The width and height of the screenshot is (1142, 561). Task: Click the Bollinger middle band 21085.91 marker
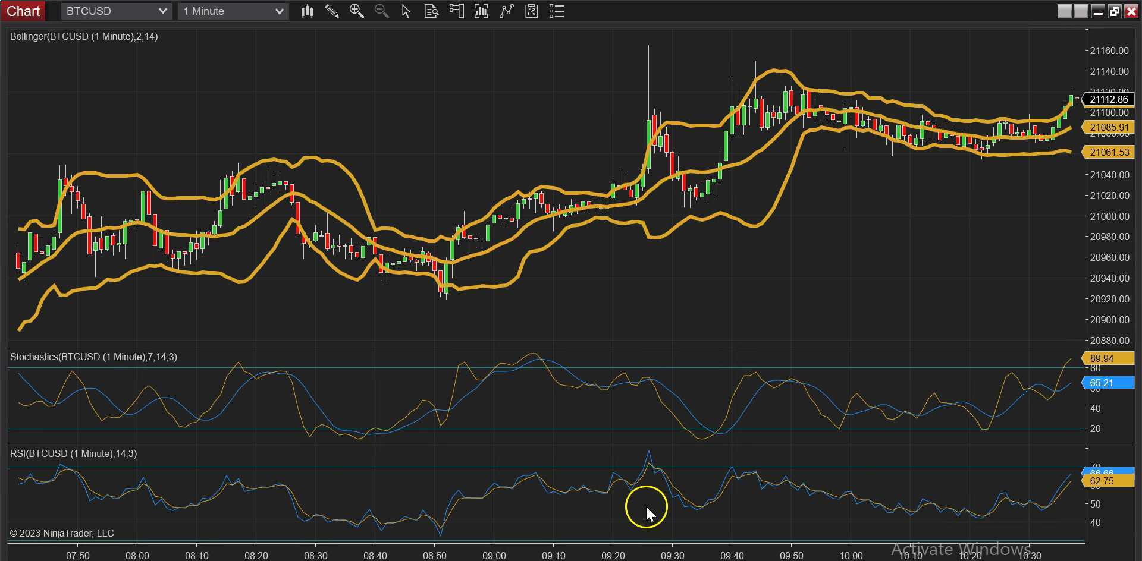(x=1109, y=127)
